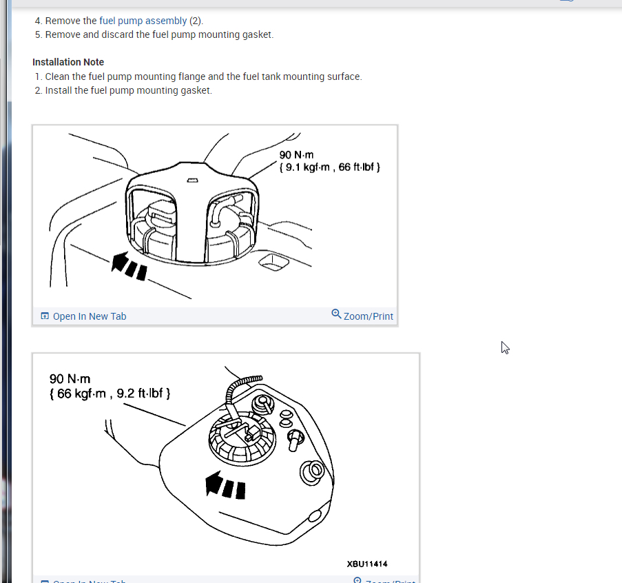
Task: Click the 90 N·m label in the second diagram
Action: pos(70,378)
